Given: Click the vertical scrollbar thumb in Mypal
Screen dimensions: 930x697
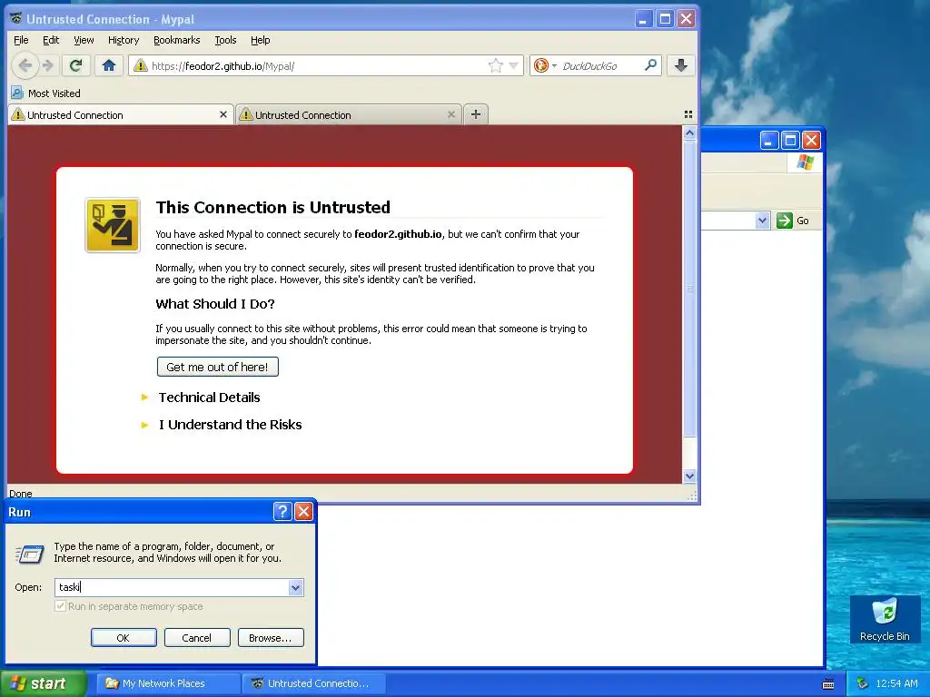Looking at the screenshot, I should (x=689, y=289).
